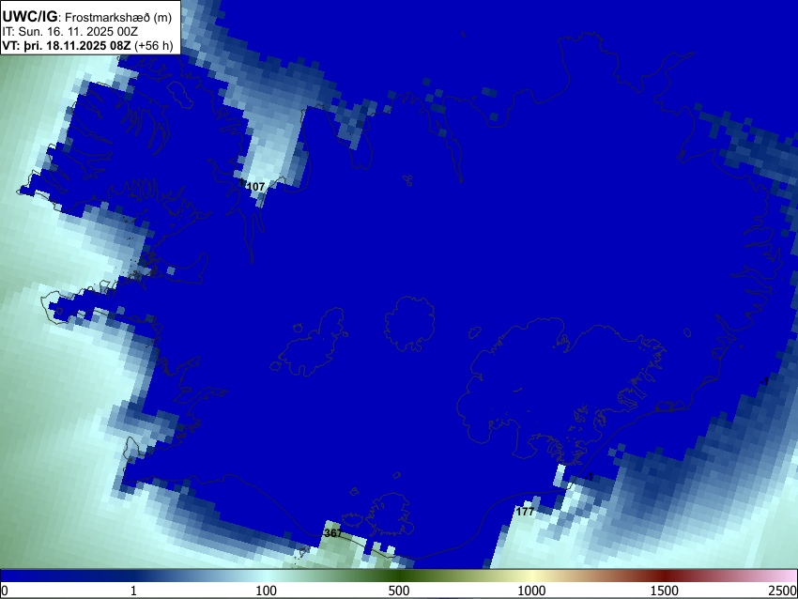Click the color scale label 2500
Viewport: 798px width, 599px height.
(783, 591)
